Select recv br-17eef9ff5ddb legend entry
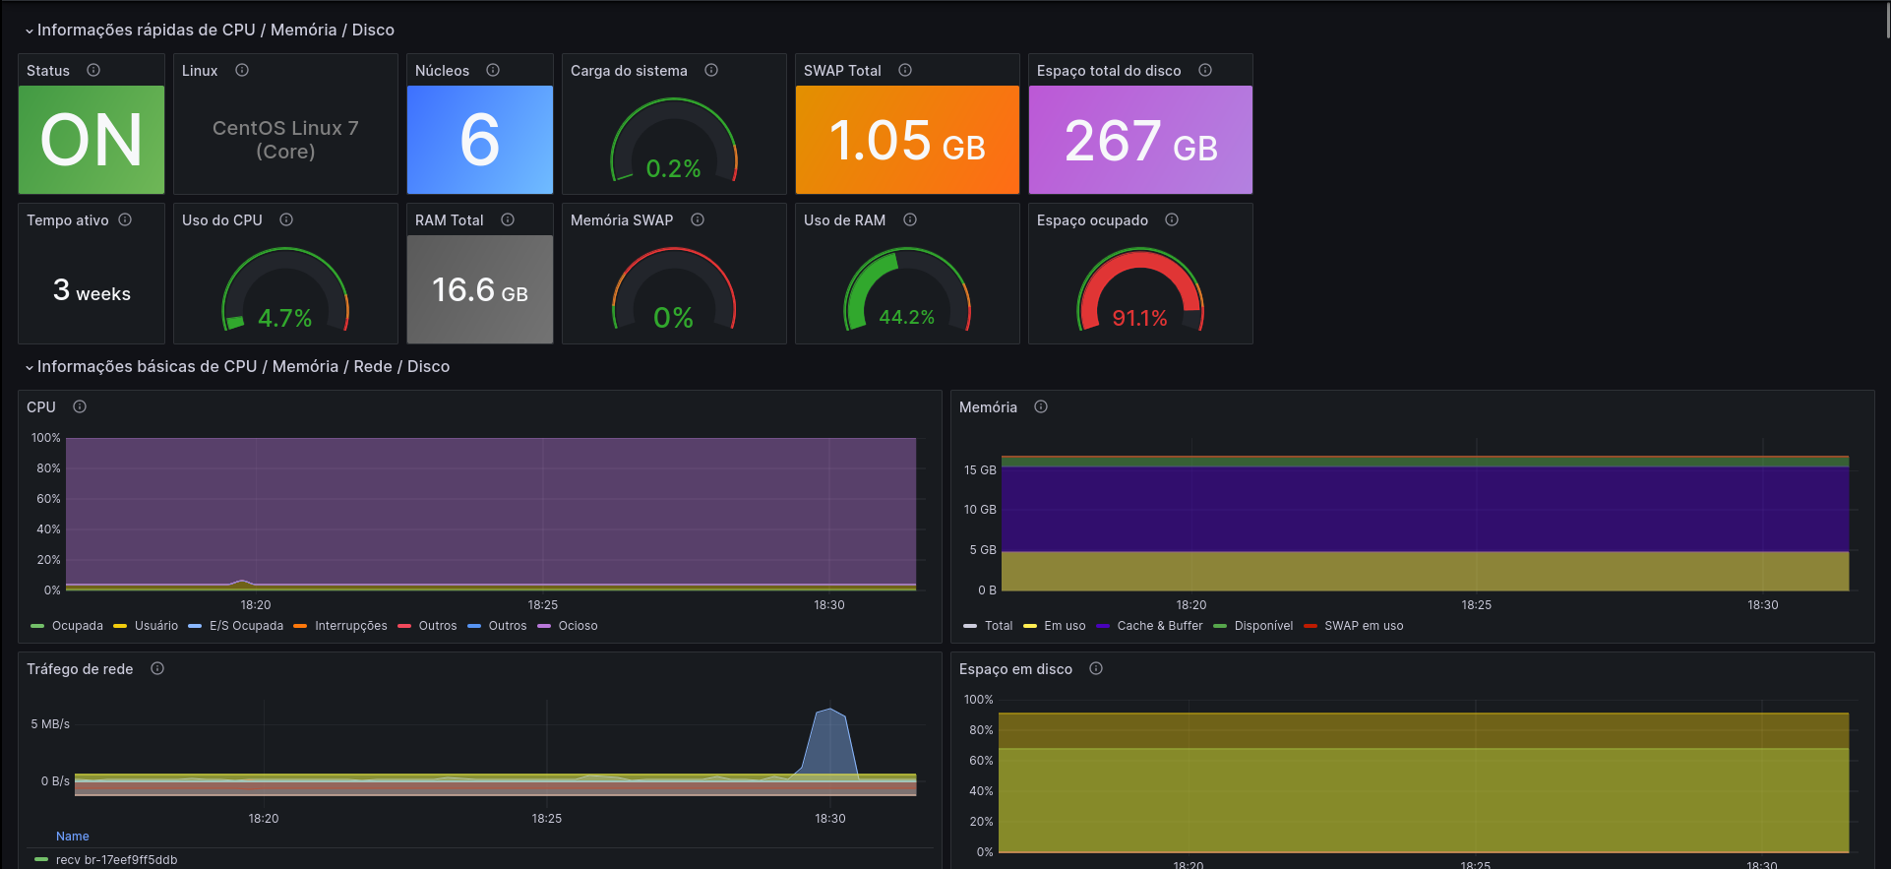The image size is (1891, 869). [x=116, y=860]
